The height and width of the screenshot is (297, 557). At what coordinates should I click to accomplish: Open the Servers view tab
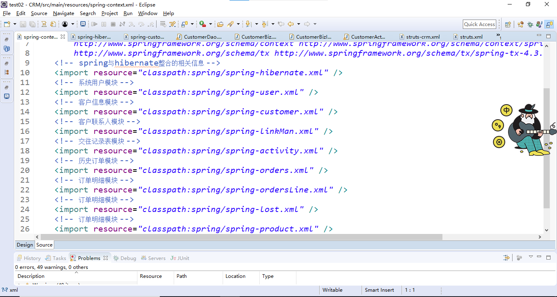[x=153, y=258]
